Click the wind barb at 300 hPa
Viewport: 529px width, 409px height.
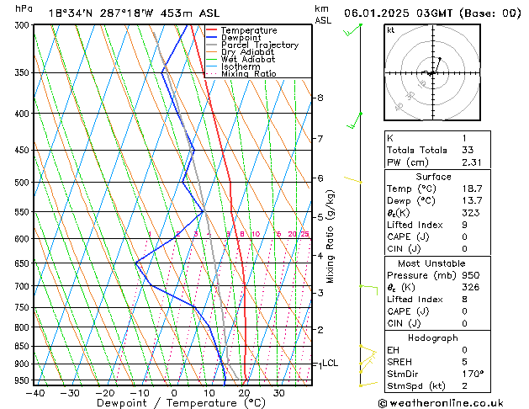pos(352,31)
